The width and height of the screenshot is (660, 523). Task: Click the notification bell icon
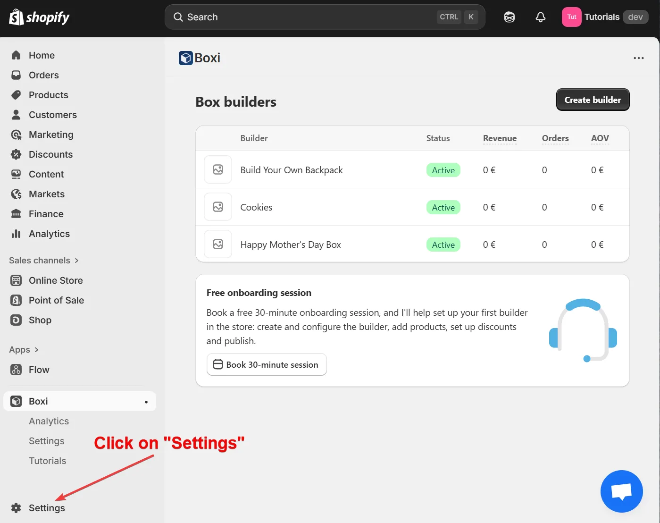coord(540,17)
